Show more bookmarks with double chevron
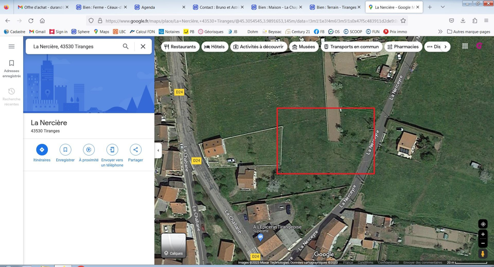Viewport: 494px width, 267px height. pos(440,32)
